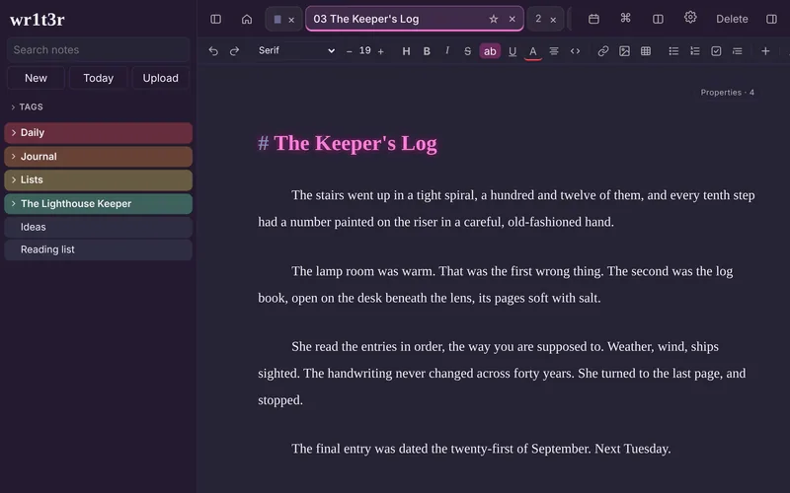Insert a table via the grid icon
Viewport: 790px width, 493px height.
(646, 51)
